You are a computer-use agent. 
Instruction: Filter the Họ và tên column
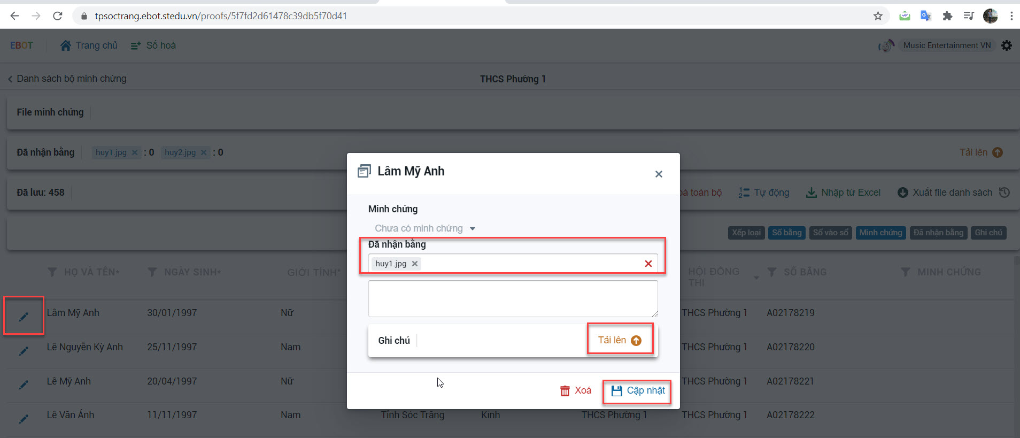52,272
